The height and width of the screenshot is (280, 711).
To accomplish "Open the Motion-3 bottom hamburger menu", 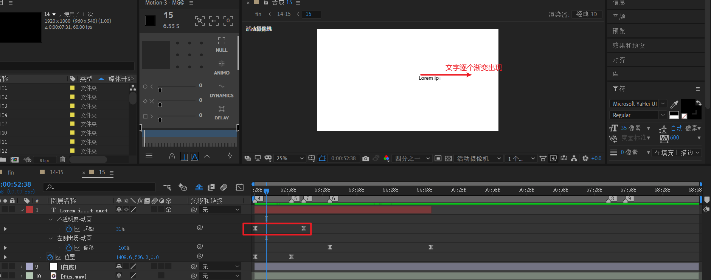I will tap(149, 156).
